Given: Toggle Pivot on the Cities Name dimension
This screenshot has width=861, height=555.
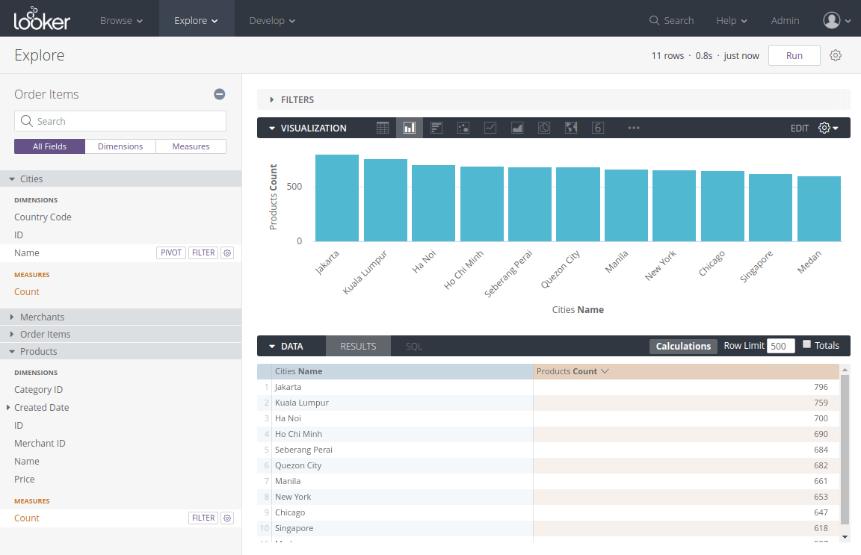Looking at the screenshot, I should [170, 252].
